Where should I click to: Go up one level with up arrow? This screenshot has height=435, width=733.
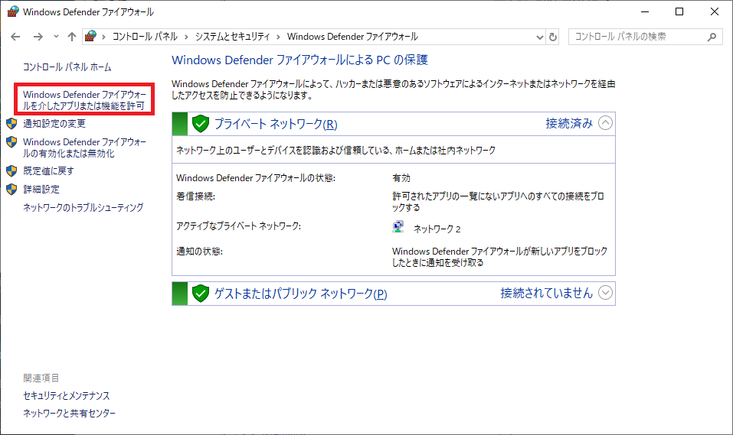point(71,37)
